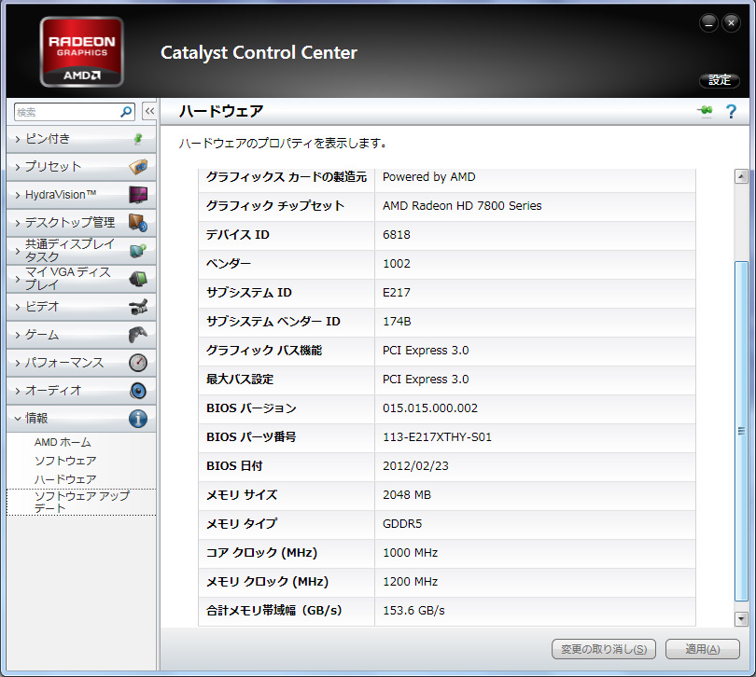This screenshot has height=677, width=756.
Task: Expand the パフォーマンス section
Action: [x=81, y=363]
